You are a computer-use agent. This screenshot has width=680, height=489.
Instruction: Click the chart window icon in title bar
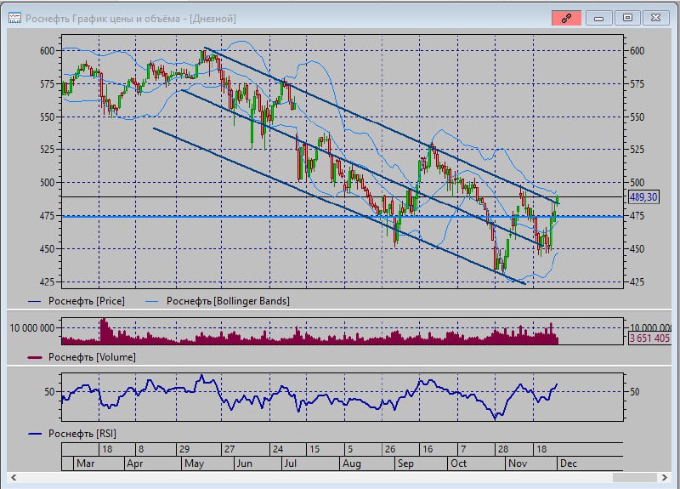(x=14, y=18)
